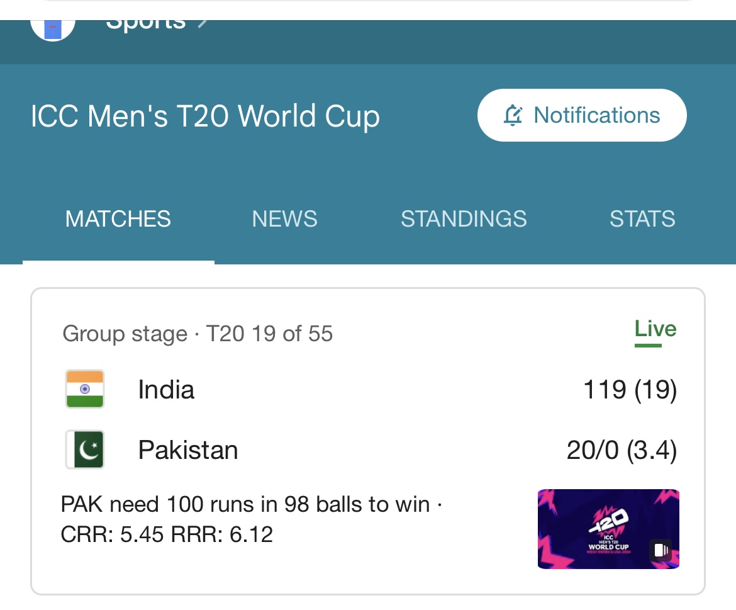Image resolution: width=736 pixels, height=610 pixels.
Task: Click the Live status label
Action: pyautogui.click(x=655, y=329)
